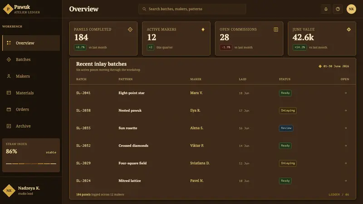Click batch ID SL-2035

pos(83,128)
